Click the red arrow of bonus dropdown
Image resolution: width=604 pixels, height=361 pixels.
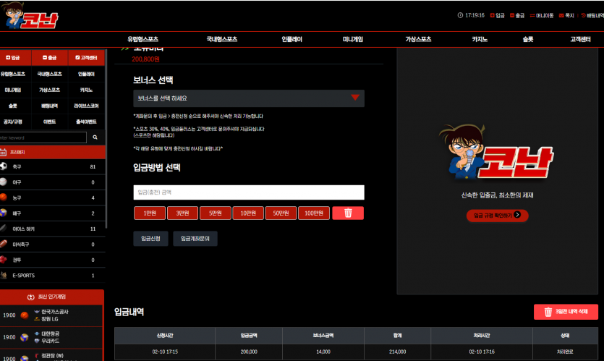click(x=355, y=98)
